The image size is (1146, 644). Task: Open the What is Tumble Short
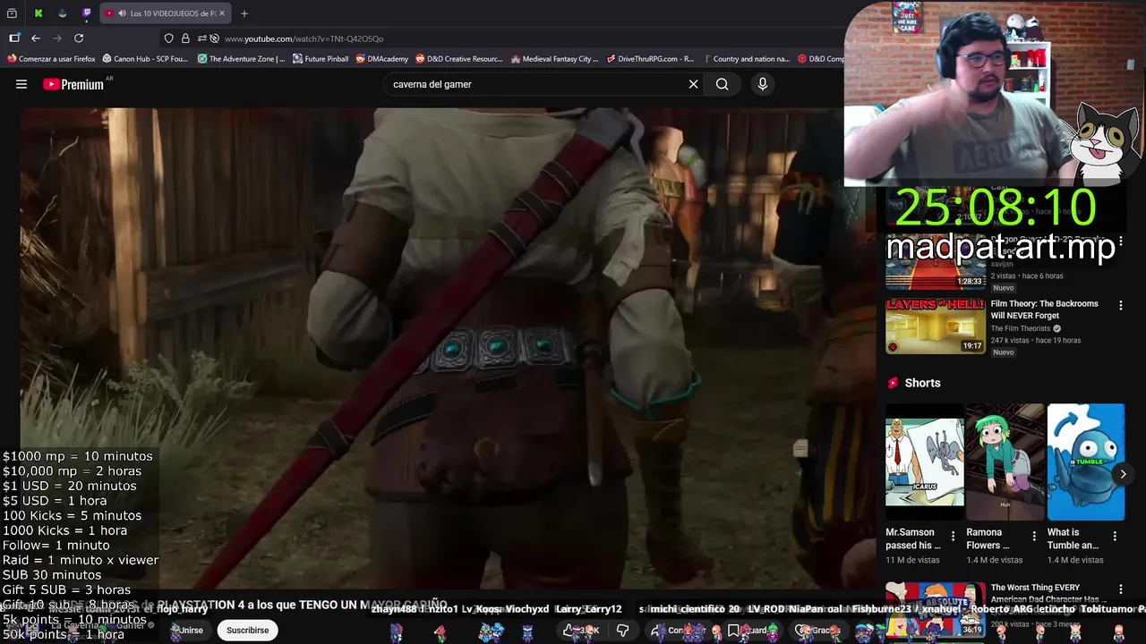1086,462
